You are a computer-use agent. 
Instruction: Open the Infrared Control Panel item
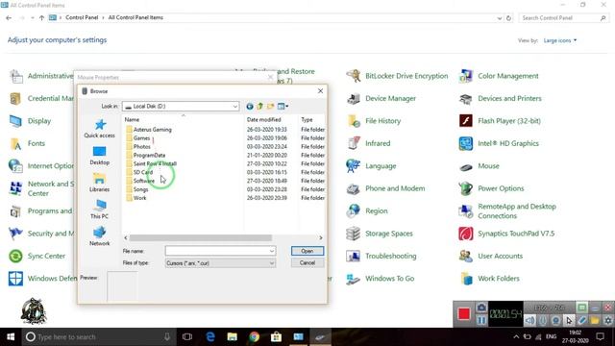[368, 143]
